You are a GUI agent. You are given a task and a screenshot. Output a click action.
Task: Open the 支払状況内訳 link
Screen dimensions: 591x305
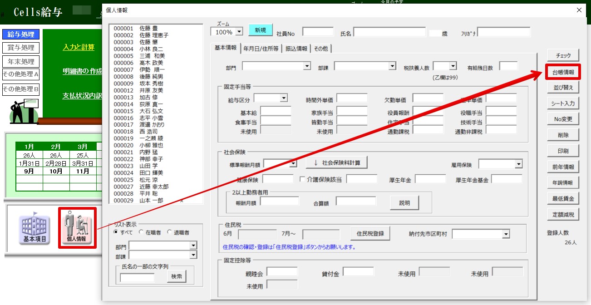pyautogui.click(x=82, y=96)
